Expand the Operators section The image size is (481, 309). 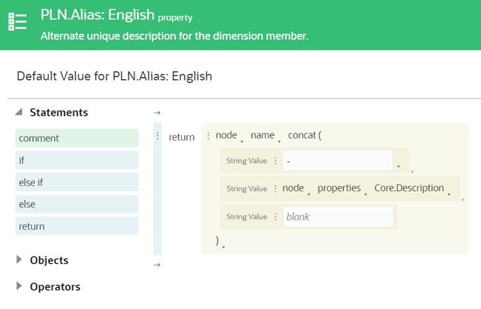19,287
